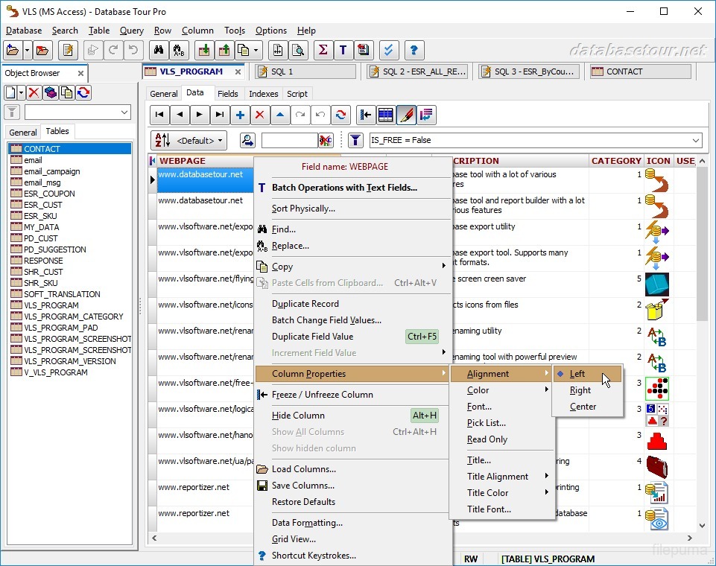Insert a new record with the plus icon
Viewport: 716px width, 566px height.
click(x=240, y=115)
